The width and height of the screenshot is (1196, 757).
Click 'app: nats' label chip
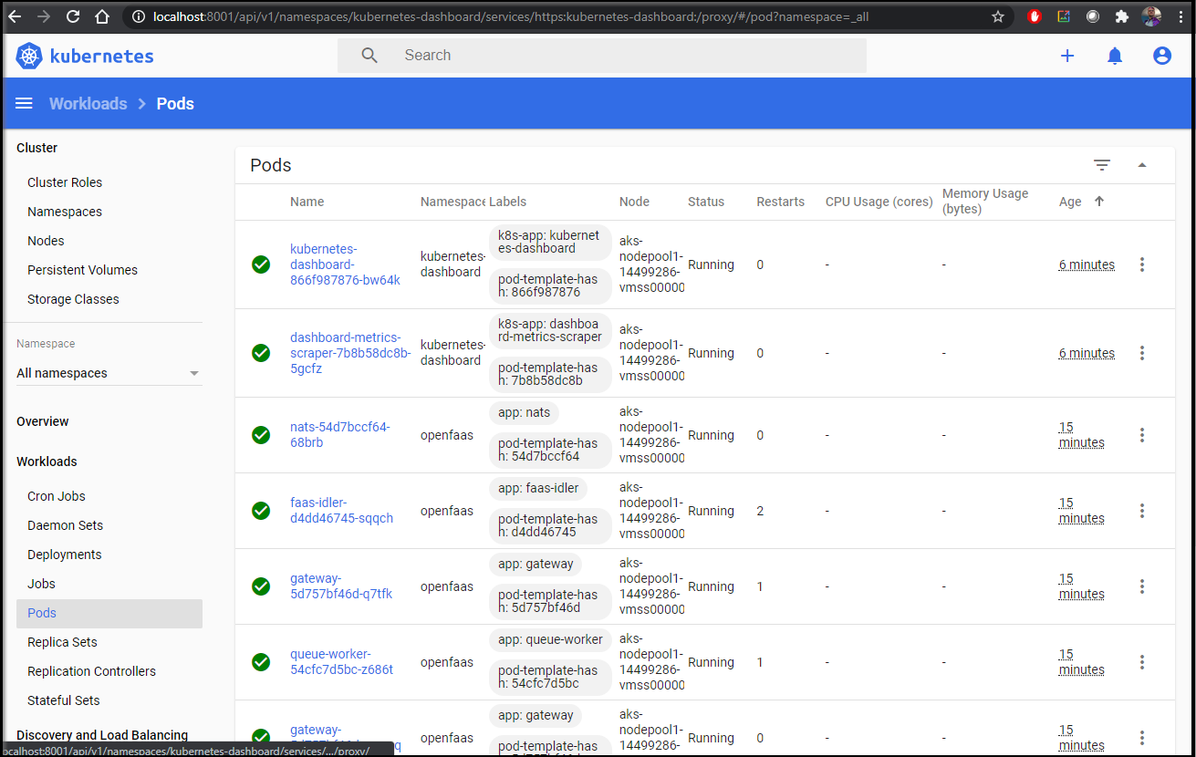[525, 412]
